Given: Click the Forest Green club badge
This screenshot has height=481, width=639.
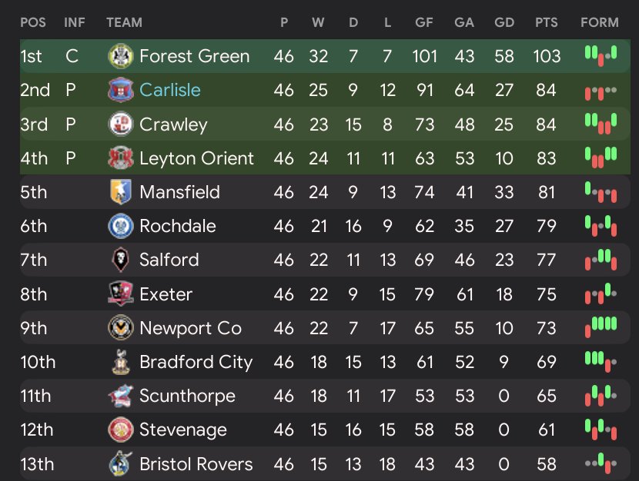Looking at the screenshot, I should (121, 56).
